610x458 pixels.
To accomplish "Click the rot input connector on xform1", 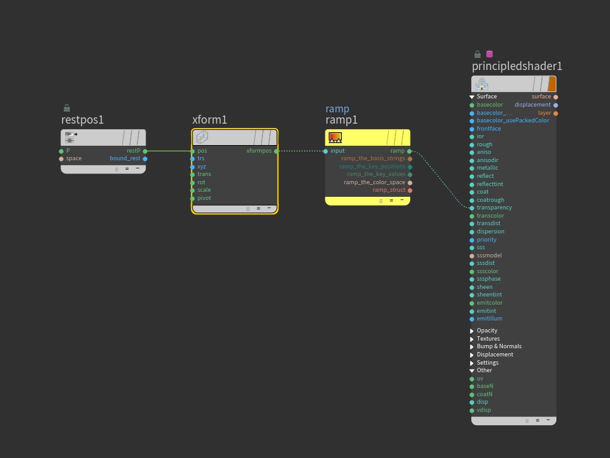I will point(192,182).
